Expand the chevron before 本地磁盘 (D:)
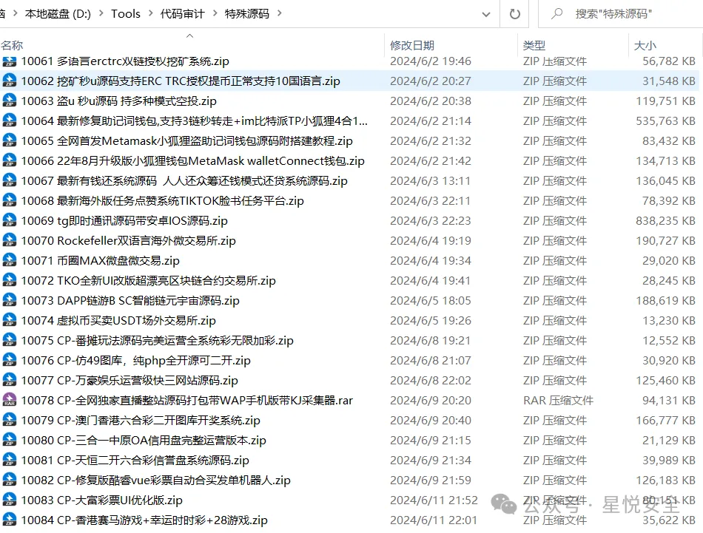This screenshot has height=533, width=703. (16, 14)
